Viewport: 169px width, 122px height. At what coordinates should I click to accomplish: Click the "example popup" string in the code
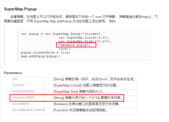[74, 45]
